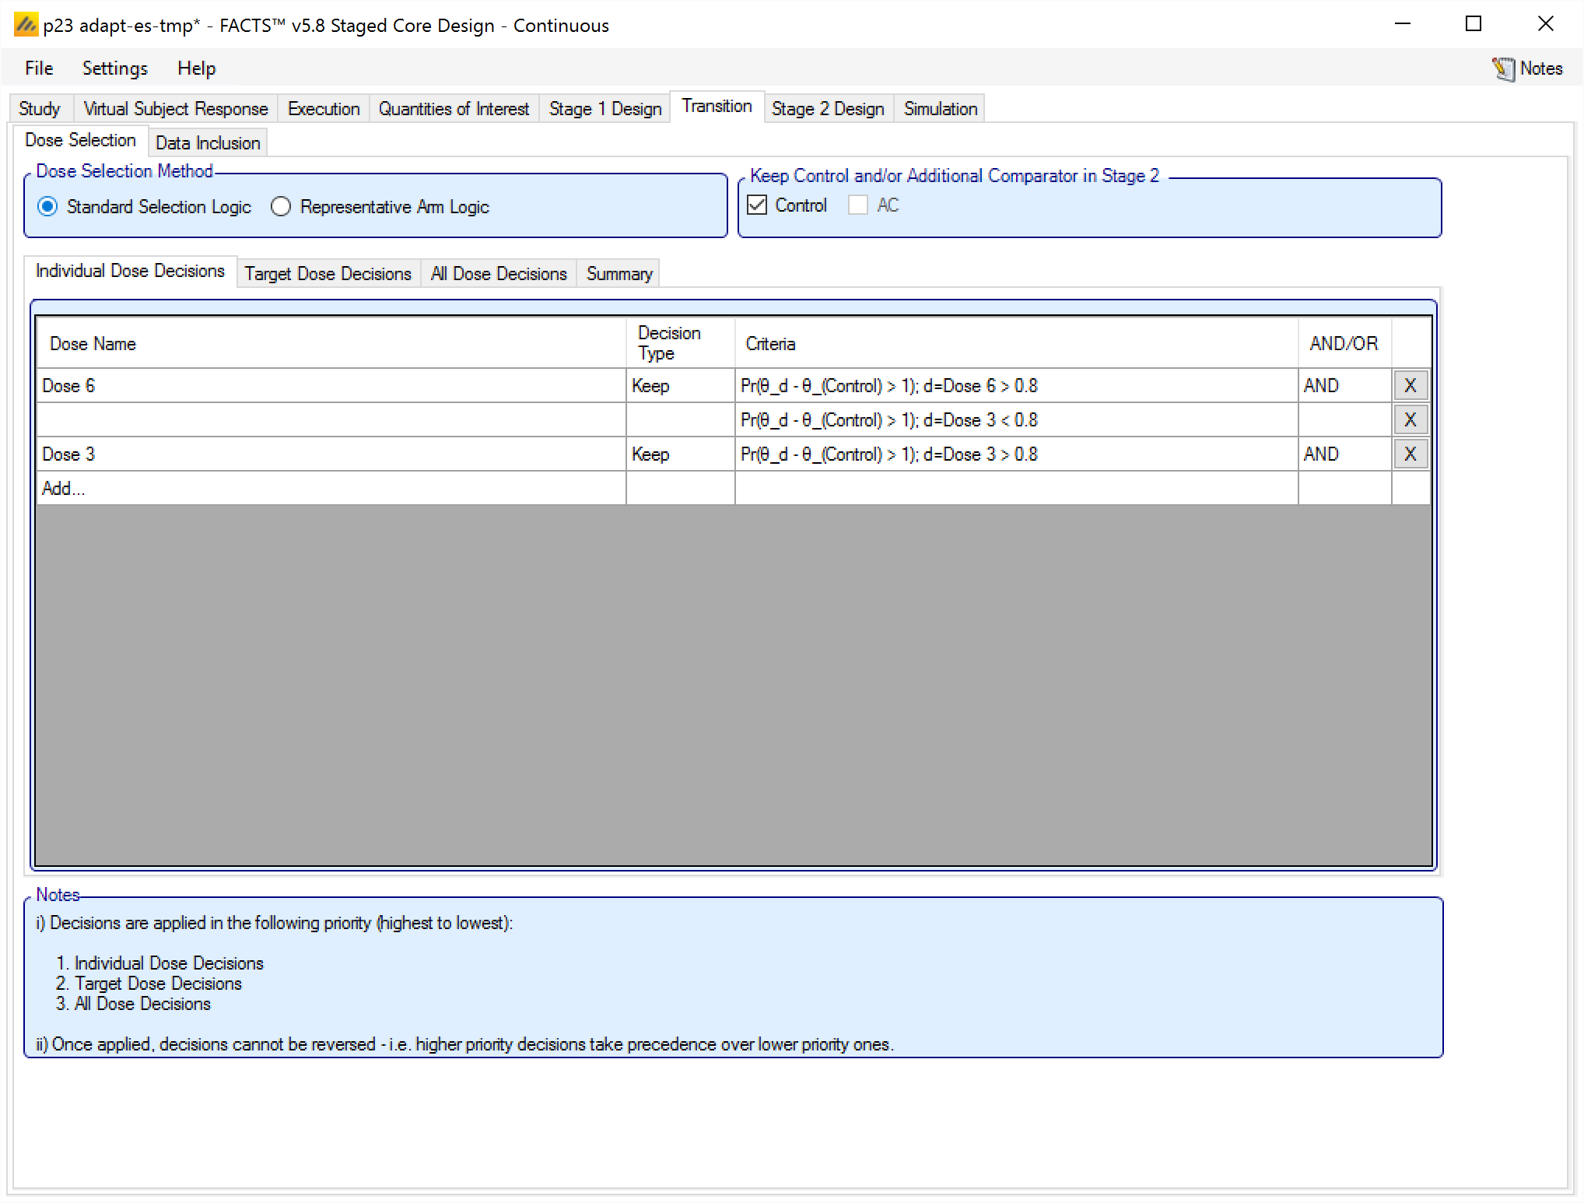Delete the Dose 3 Keep decision row

tap(1410, 454)
